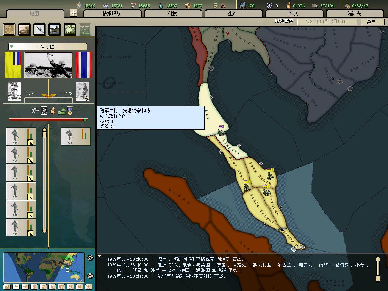Collapse the message log arrow

[99, 256]
